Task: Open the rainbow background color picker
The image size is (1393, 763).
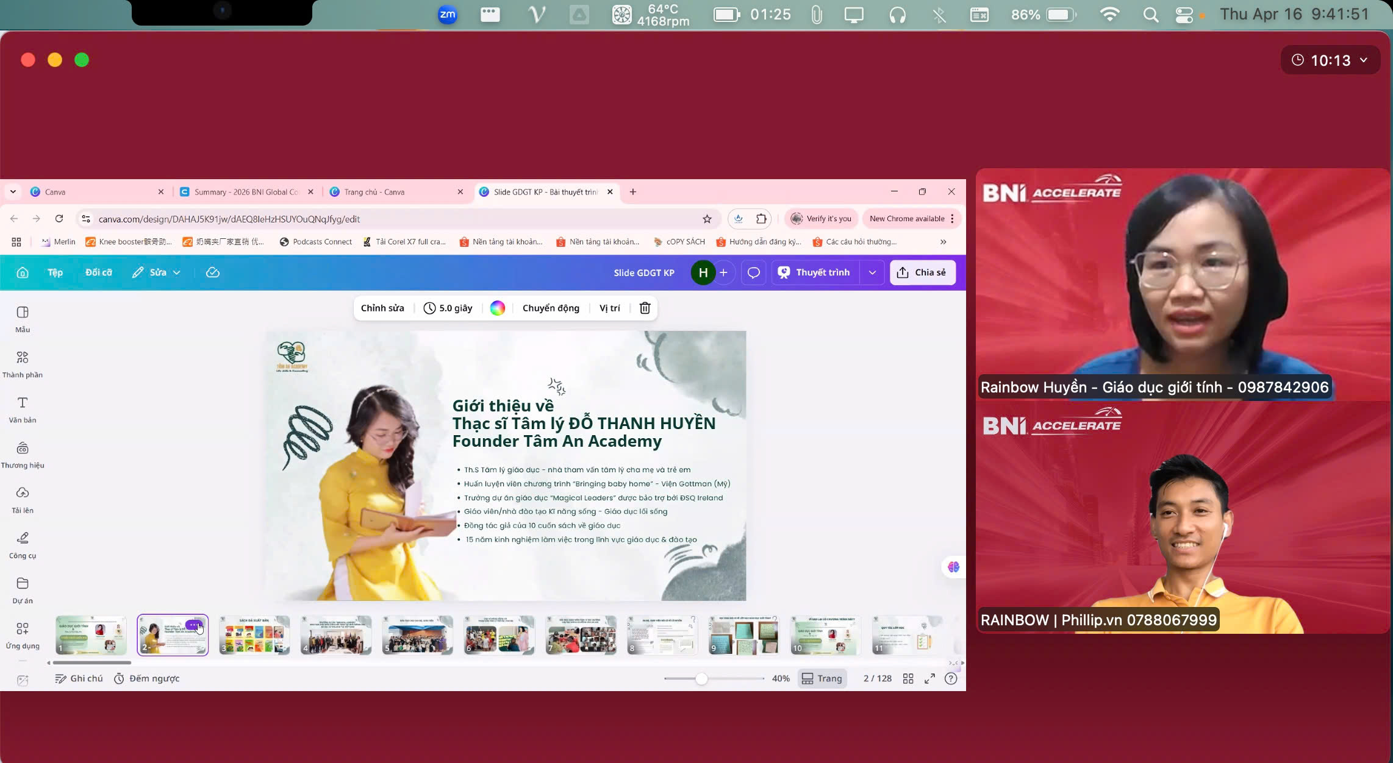Action: (497, 308)
